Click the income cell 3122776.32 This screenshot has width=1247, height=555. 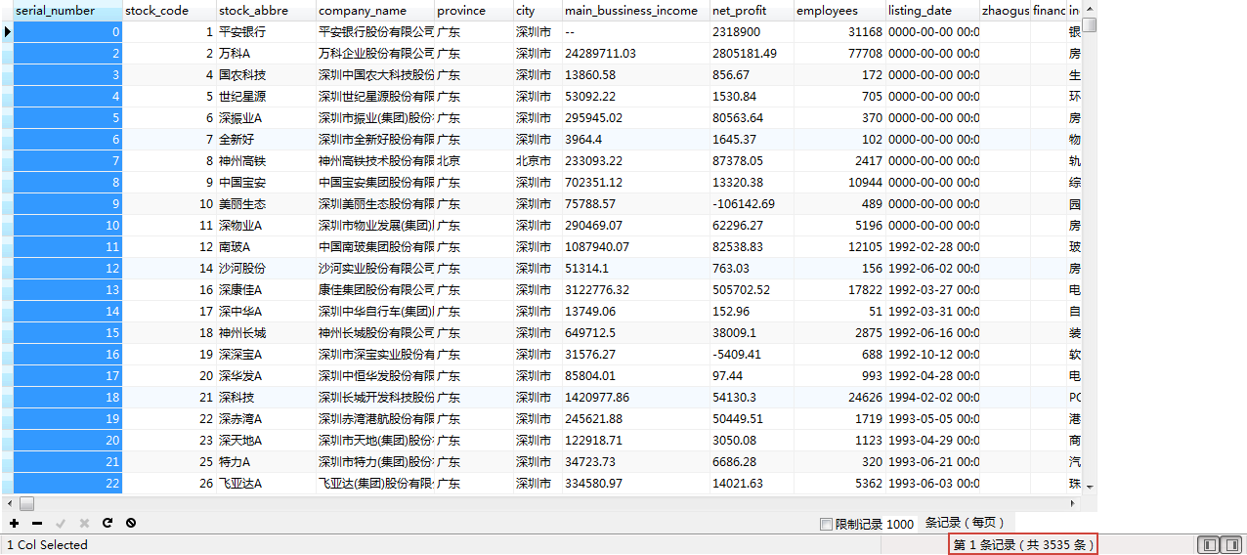click(636, 290)
